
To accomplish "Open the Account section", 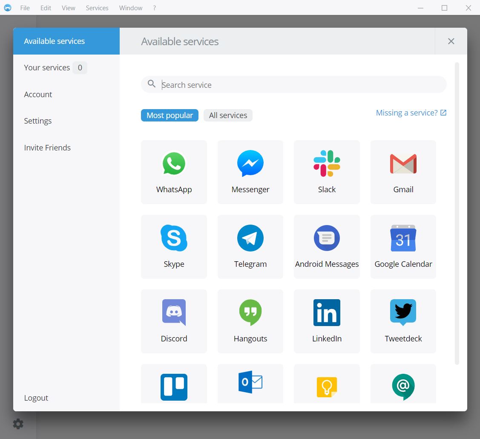I will 38,94.
